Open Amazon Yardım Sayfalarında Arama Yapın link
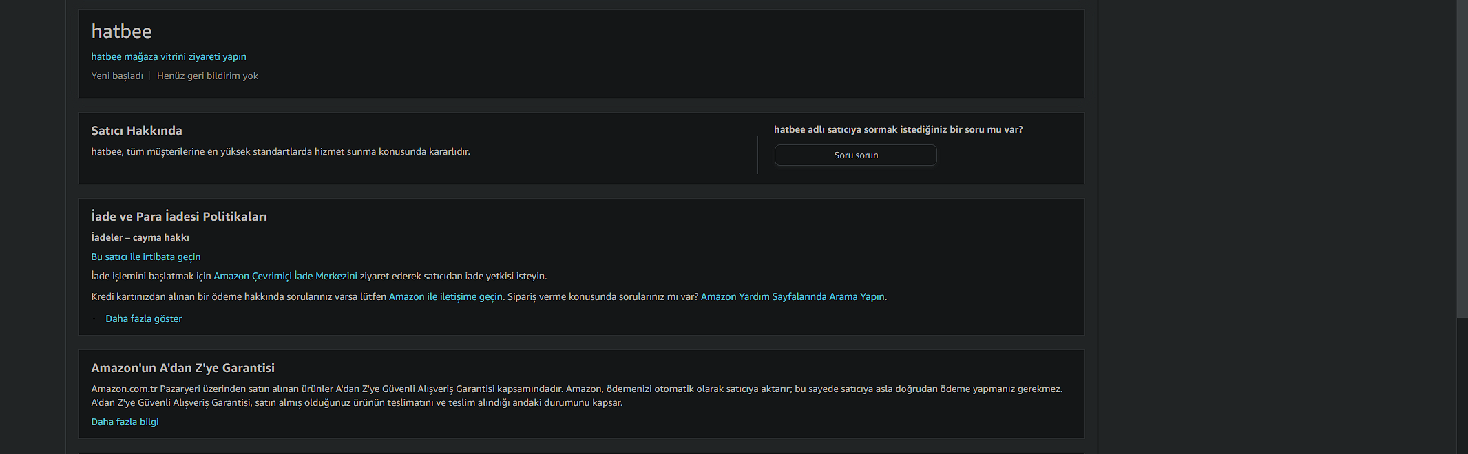 [x=793, y=296]
